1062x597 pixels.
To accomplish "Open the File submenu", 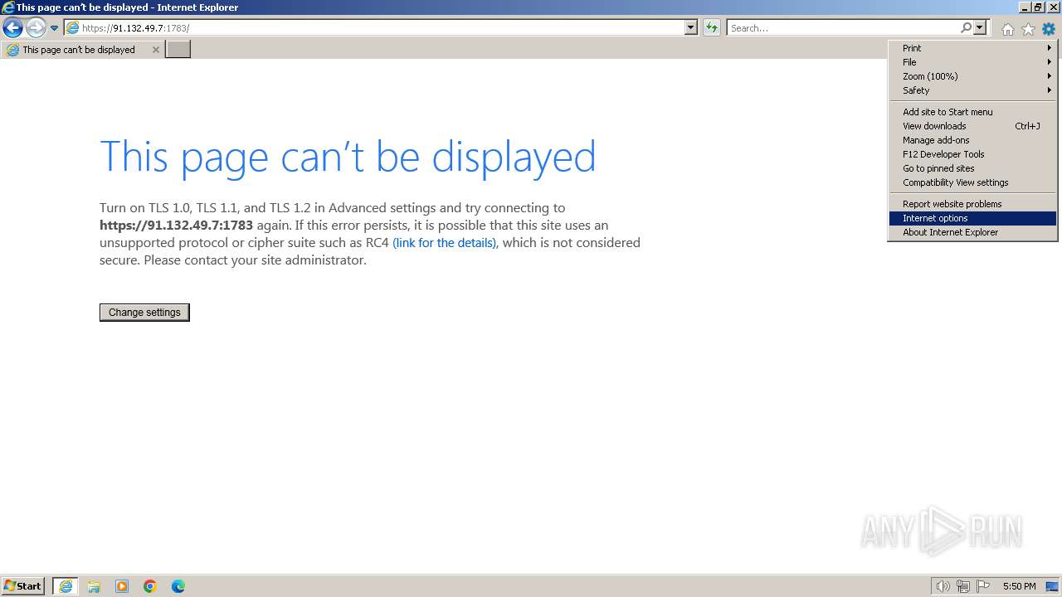I will pyautogui.click(x=972, y=62).
